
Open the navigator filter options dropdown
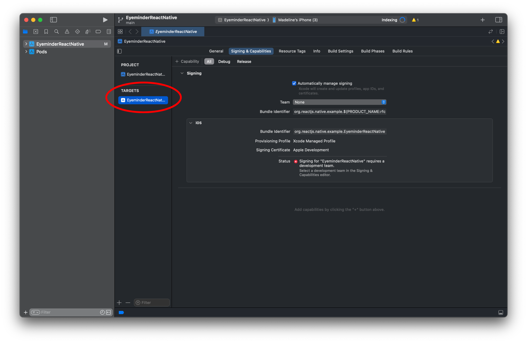35,312
